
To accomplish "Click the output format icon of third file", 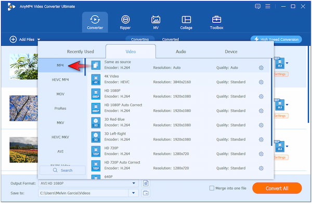I will pyautogui.click(x=280, y=146).
